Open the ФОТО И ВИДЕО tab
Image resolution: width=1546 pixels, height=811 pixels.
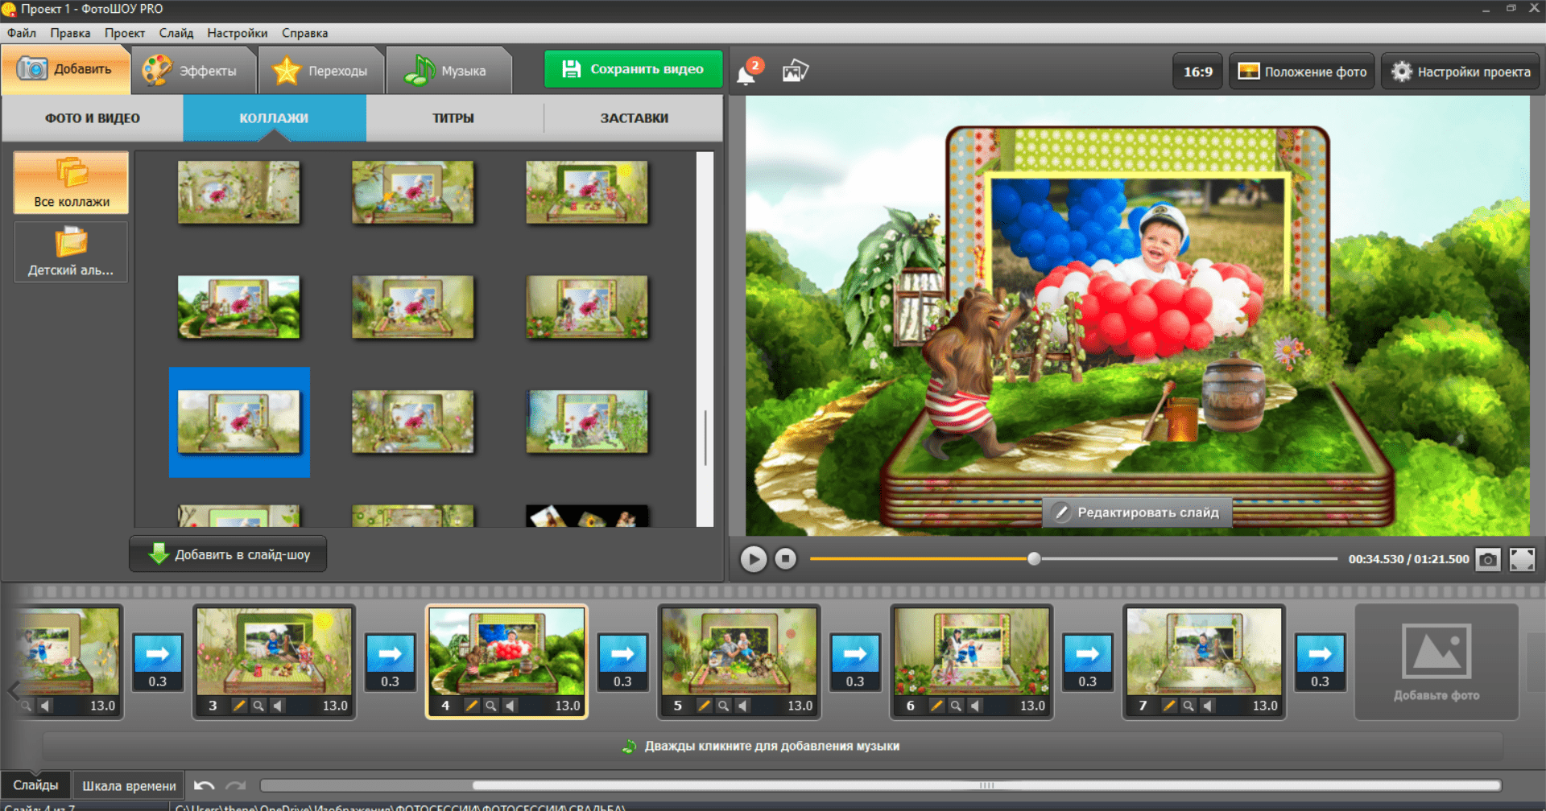tap(93, 118)
